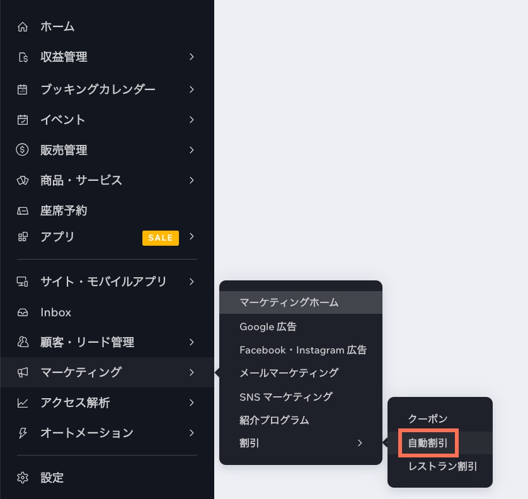Click the marketing megaphone icon
This screenshot has width=528, height=499.
(x=23, y=373)
